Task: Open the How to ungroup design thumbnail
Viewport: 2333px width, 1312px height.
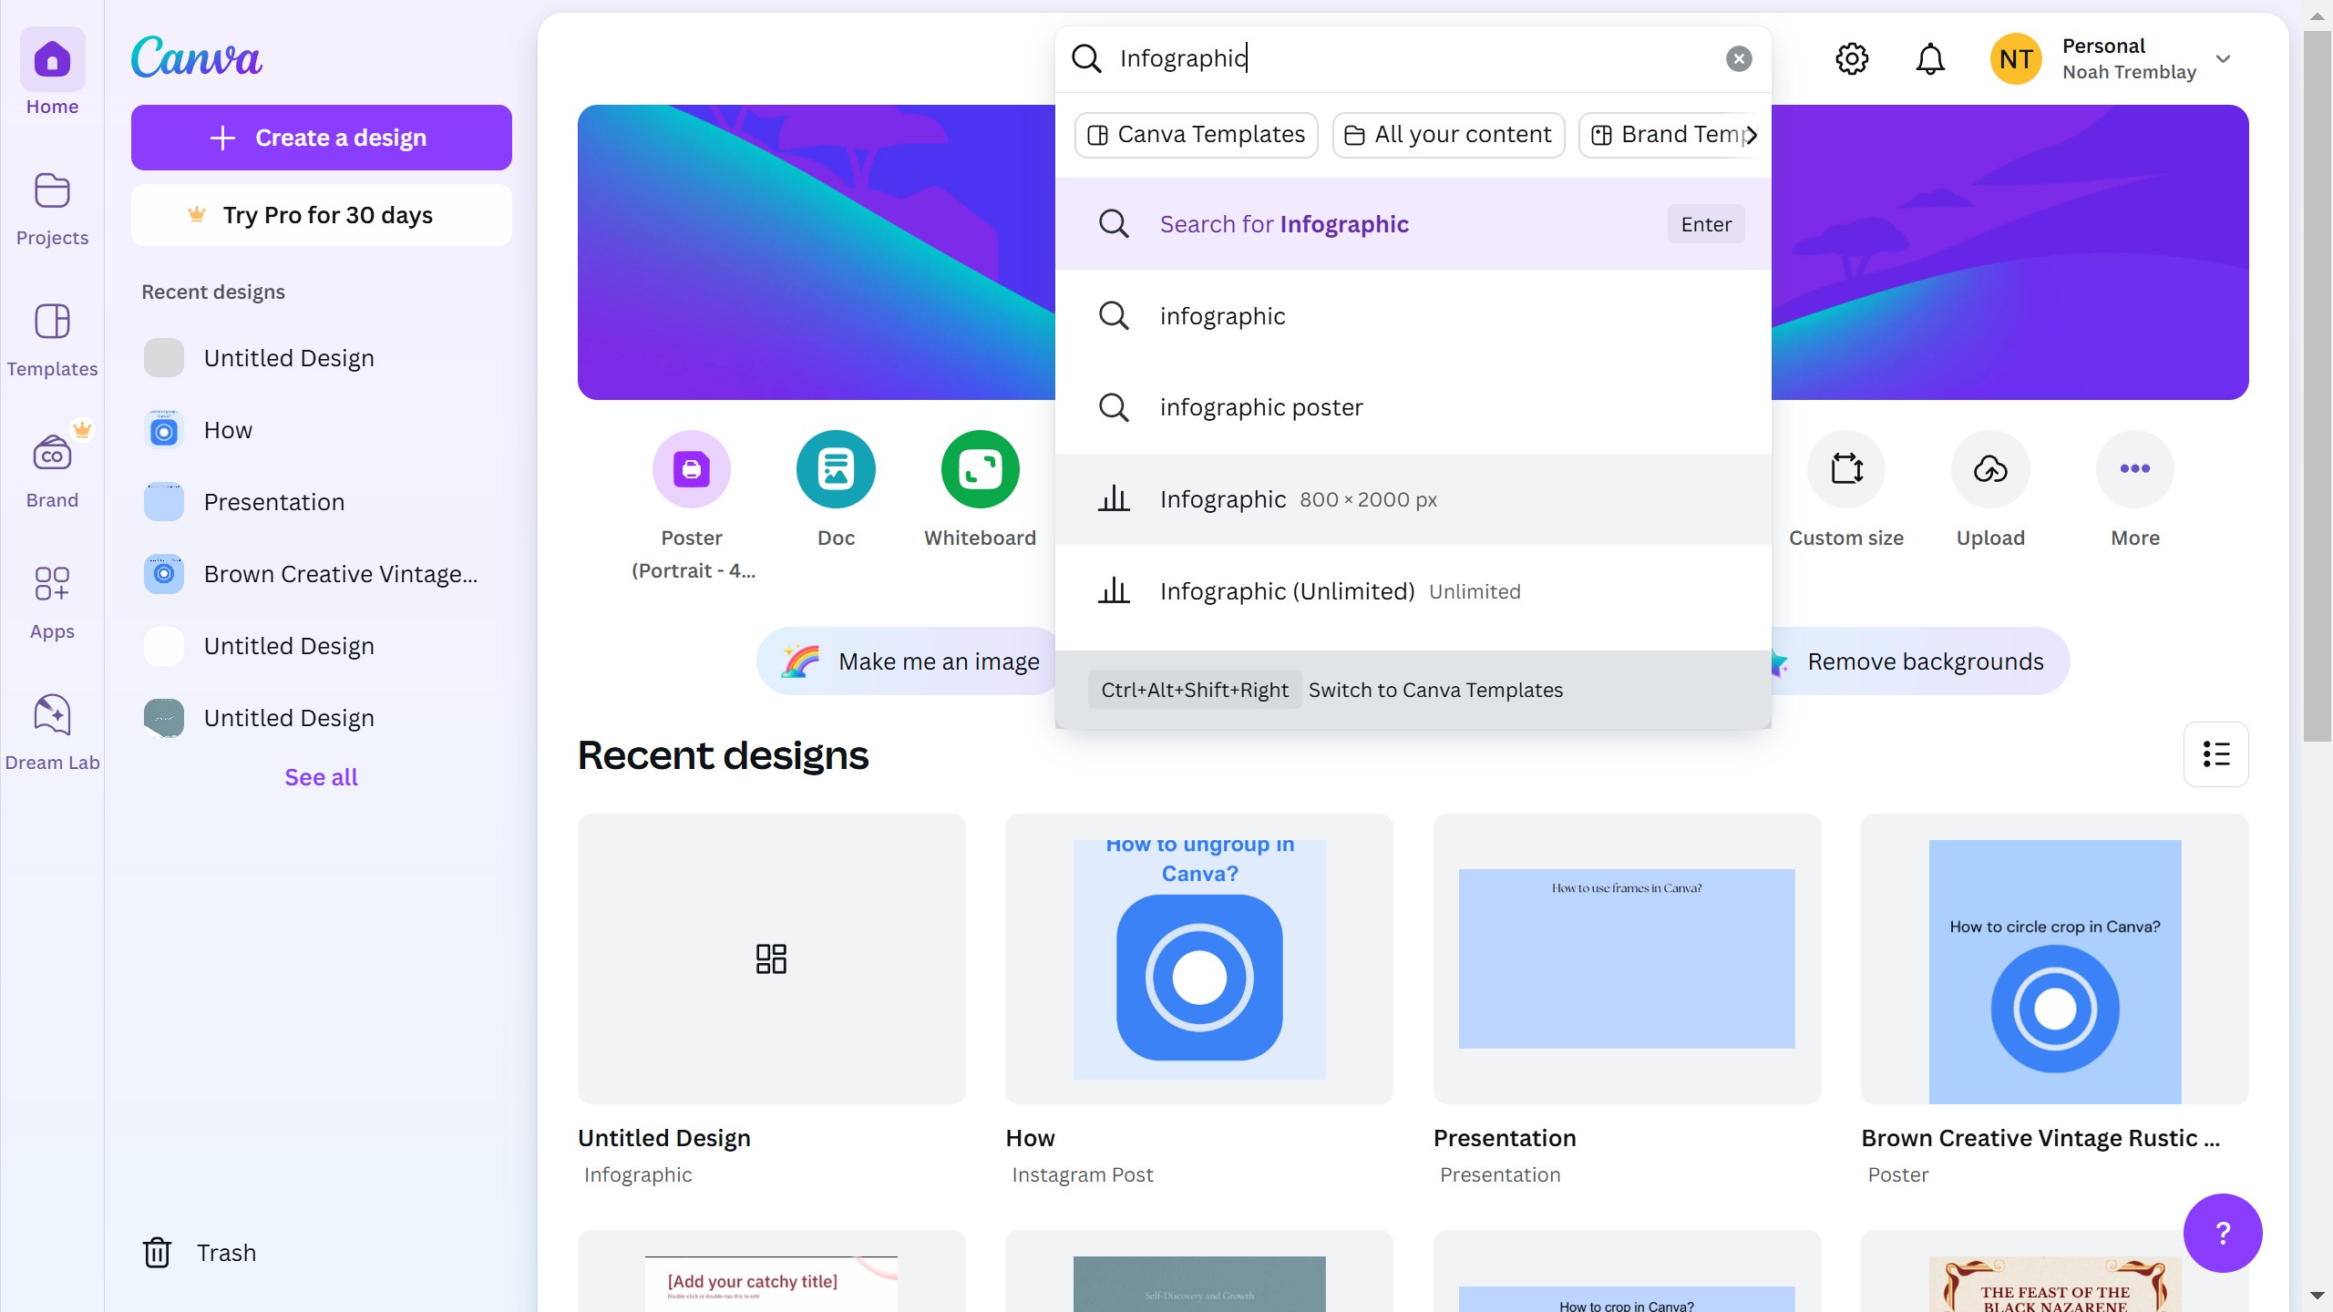Action: click(x=1198, y=958)
